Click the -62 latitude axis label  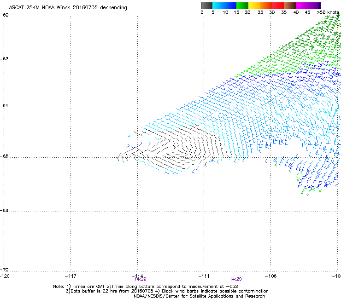[x=5, y=59]
